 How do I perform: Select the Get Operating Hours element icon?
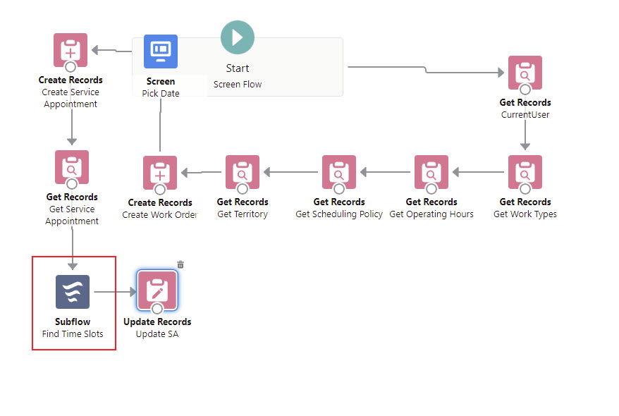[x=431, y=172]
